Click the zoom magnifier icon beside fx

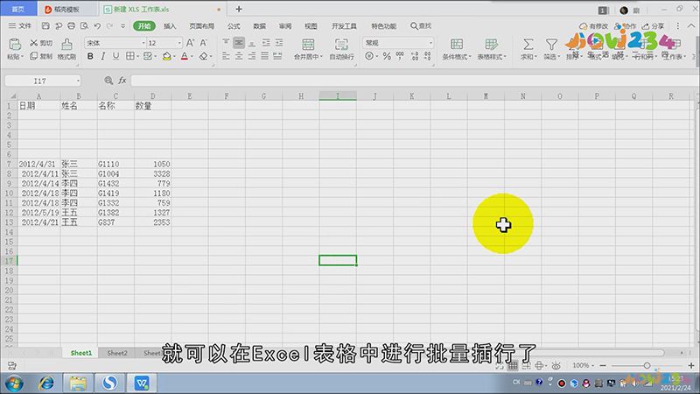click(x=108, y=81)
